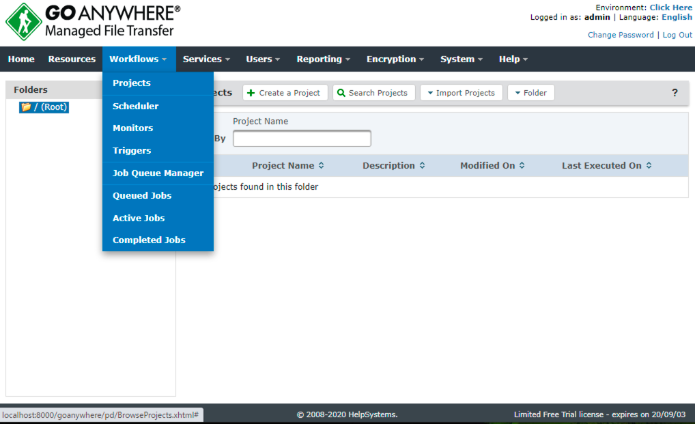Open the Import Projects dropdown
The image size is (695, 424).
coord(462,93)
